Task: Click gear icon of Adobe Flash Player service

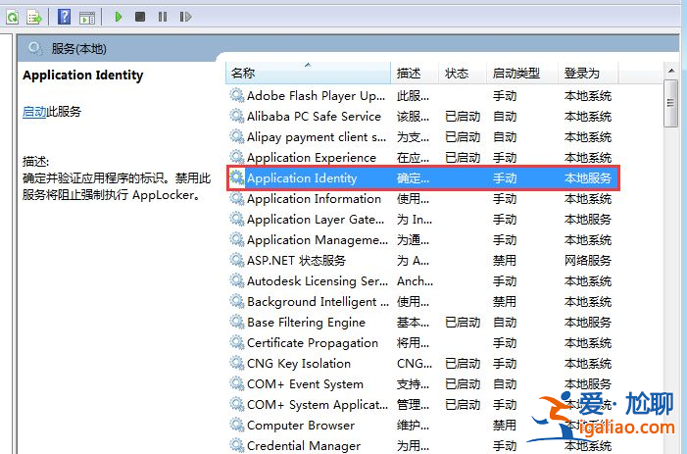Action: pos(236,95)
